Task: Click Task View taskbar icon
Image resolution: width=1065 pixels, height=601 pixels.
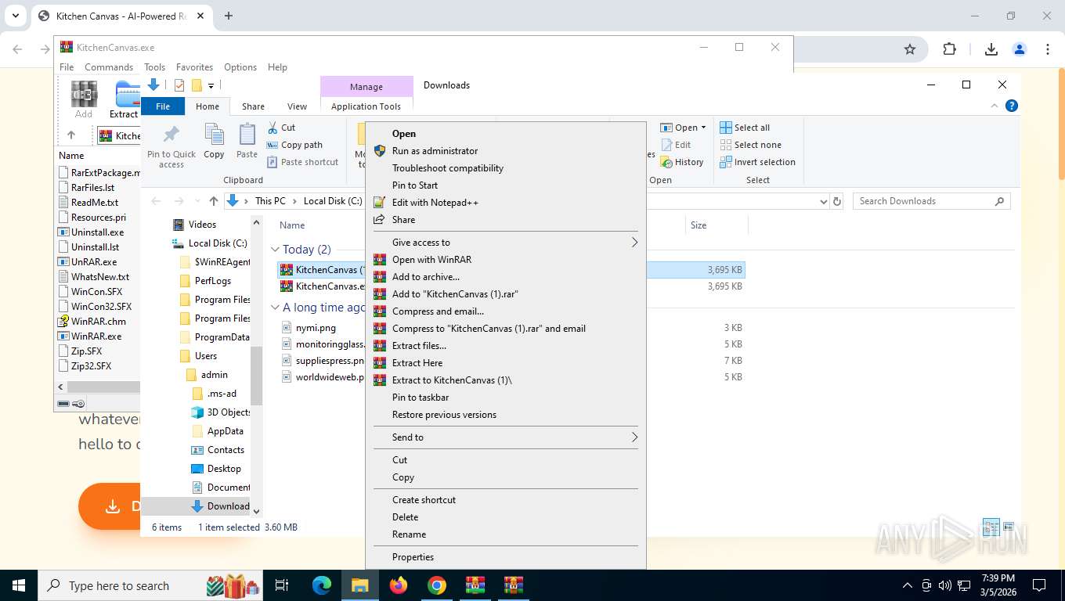Action: click(282, 585)
